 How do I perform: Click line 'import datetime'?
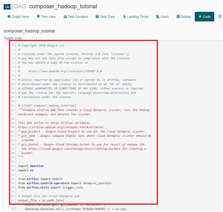tap(31, 166)
